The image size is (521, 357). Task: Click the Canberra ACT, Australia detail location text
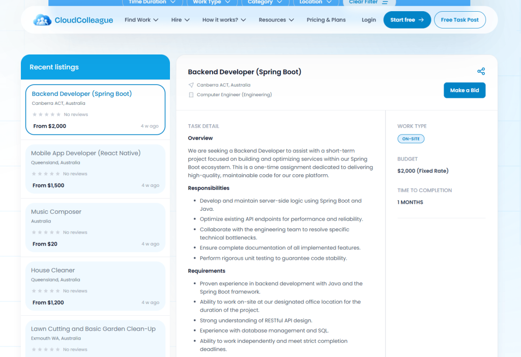224,85
